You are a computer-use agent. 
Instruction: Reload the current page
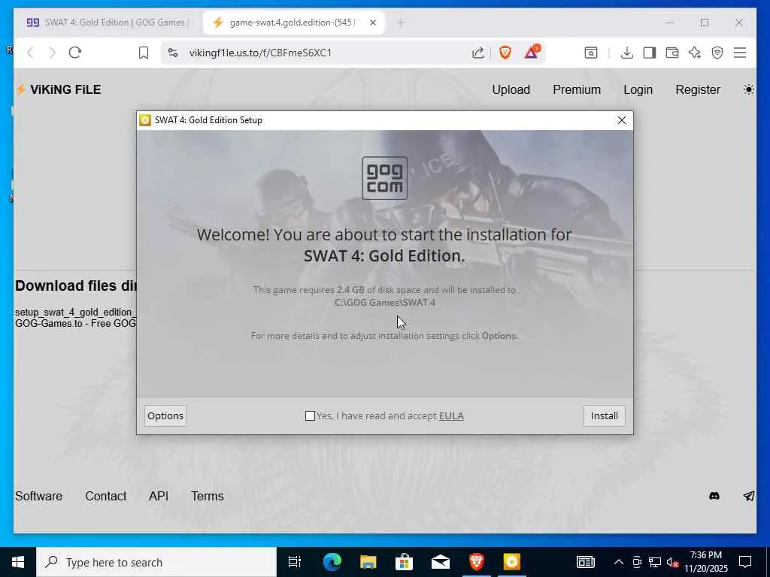pyautogui.click(x=75, y=53)
